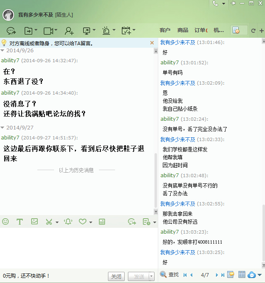Click the heart icon in input toolbar
Screen dimensions: 265x283
(83, 222)
